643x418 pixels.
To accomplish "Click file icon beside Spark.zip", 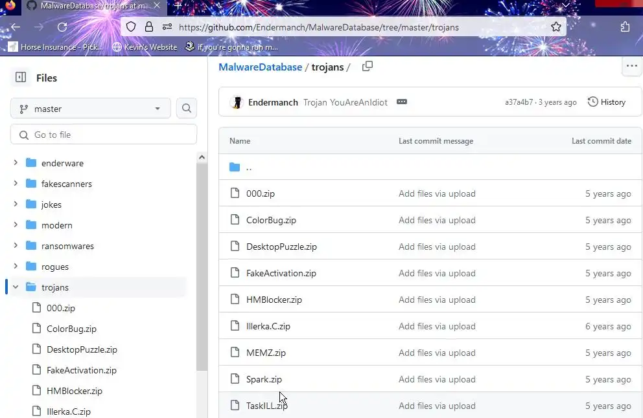I will click(235, 379).
